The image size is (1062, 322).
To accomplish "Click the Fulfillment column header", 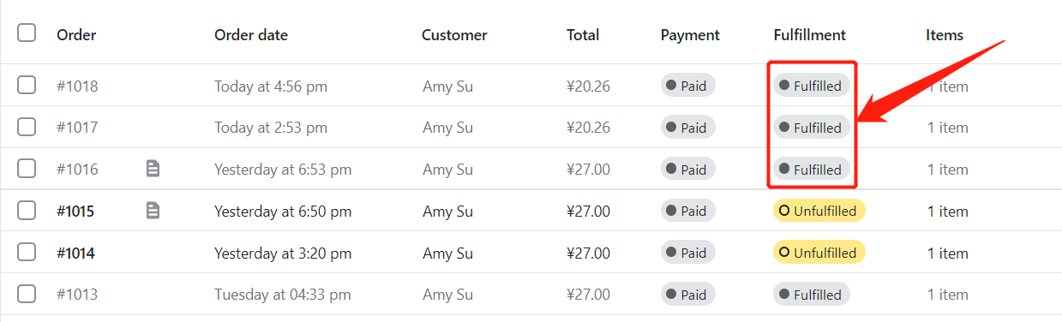I will pos(809,35).
